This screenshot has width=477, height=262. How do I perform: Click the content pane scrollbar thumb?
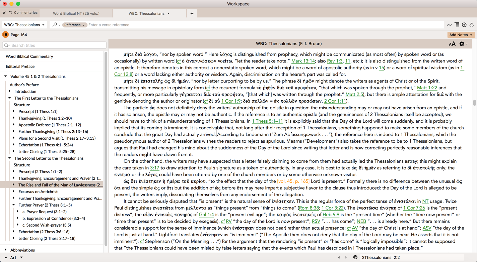coord(474,103)
